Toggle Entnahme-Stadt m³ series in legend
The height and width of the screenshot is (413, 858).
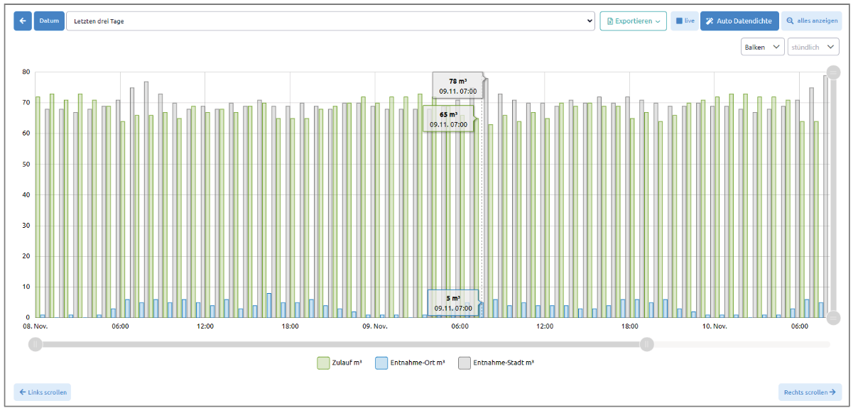pyautogui.click(x=496, y=363)
